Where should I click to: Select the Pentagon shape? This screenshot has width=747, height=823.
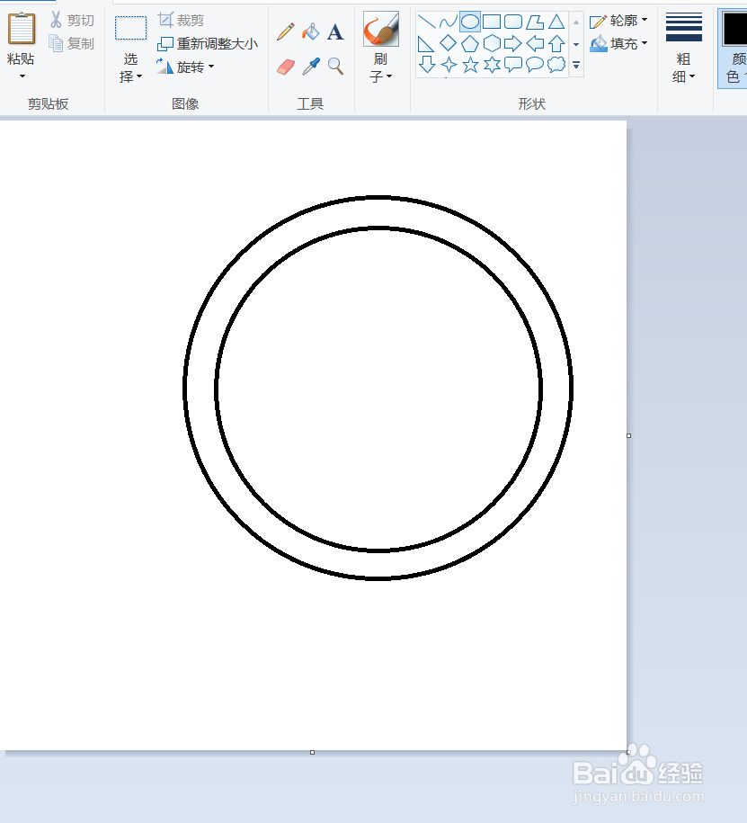tap(470, 43)
